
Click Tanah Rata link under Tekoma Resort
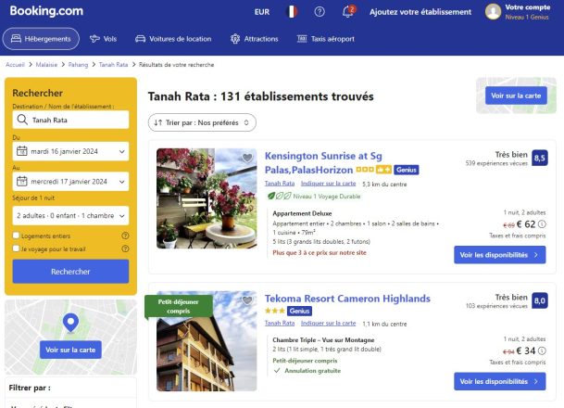(x=280, y=323)
